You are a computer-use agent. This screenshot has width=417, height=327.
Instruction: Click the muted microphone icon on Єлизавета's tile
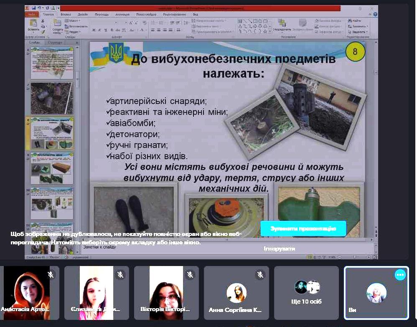[120, 274]
